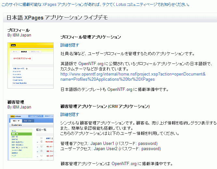
Task: Click text 顧客管理アプリケーションは OpenNTF.org に掲載準備中です
Action: coord(117,164)
